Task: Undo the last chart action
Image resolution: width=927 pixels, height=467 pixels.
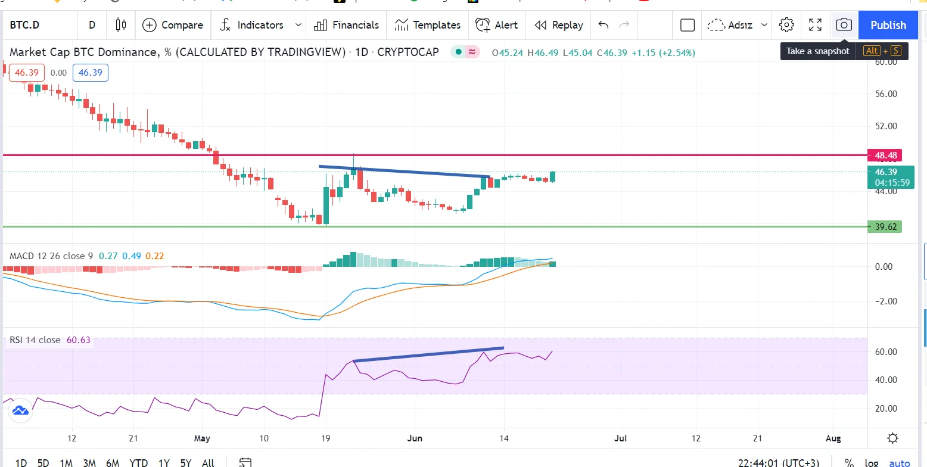Action: pyautogui.click(x=604, y=25)
